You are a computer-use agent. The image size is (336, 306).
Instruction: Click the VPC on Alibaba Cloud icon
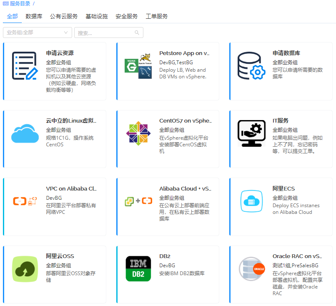click(x=25, y=201)
